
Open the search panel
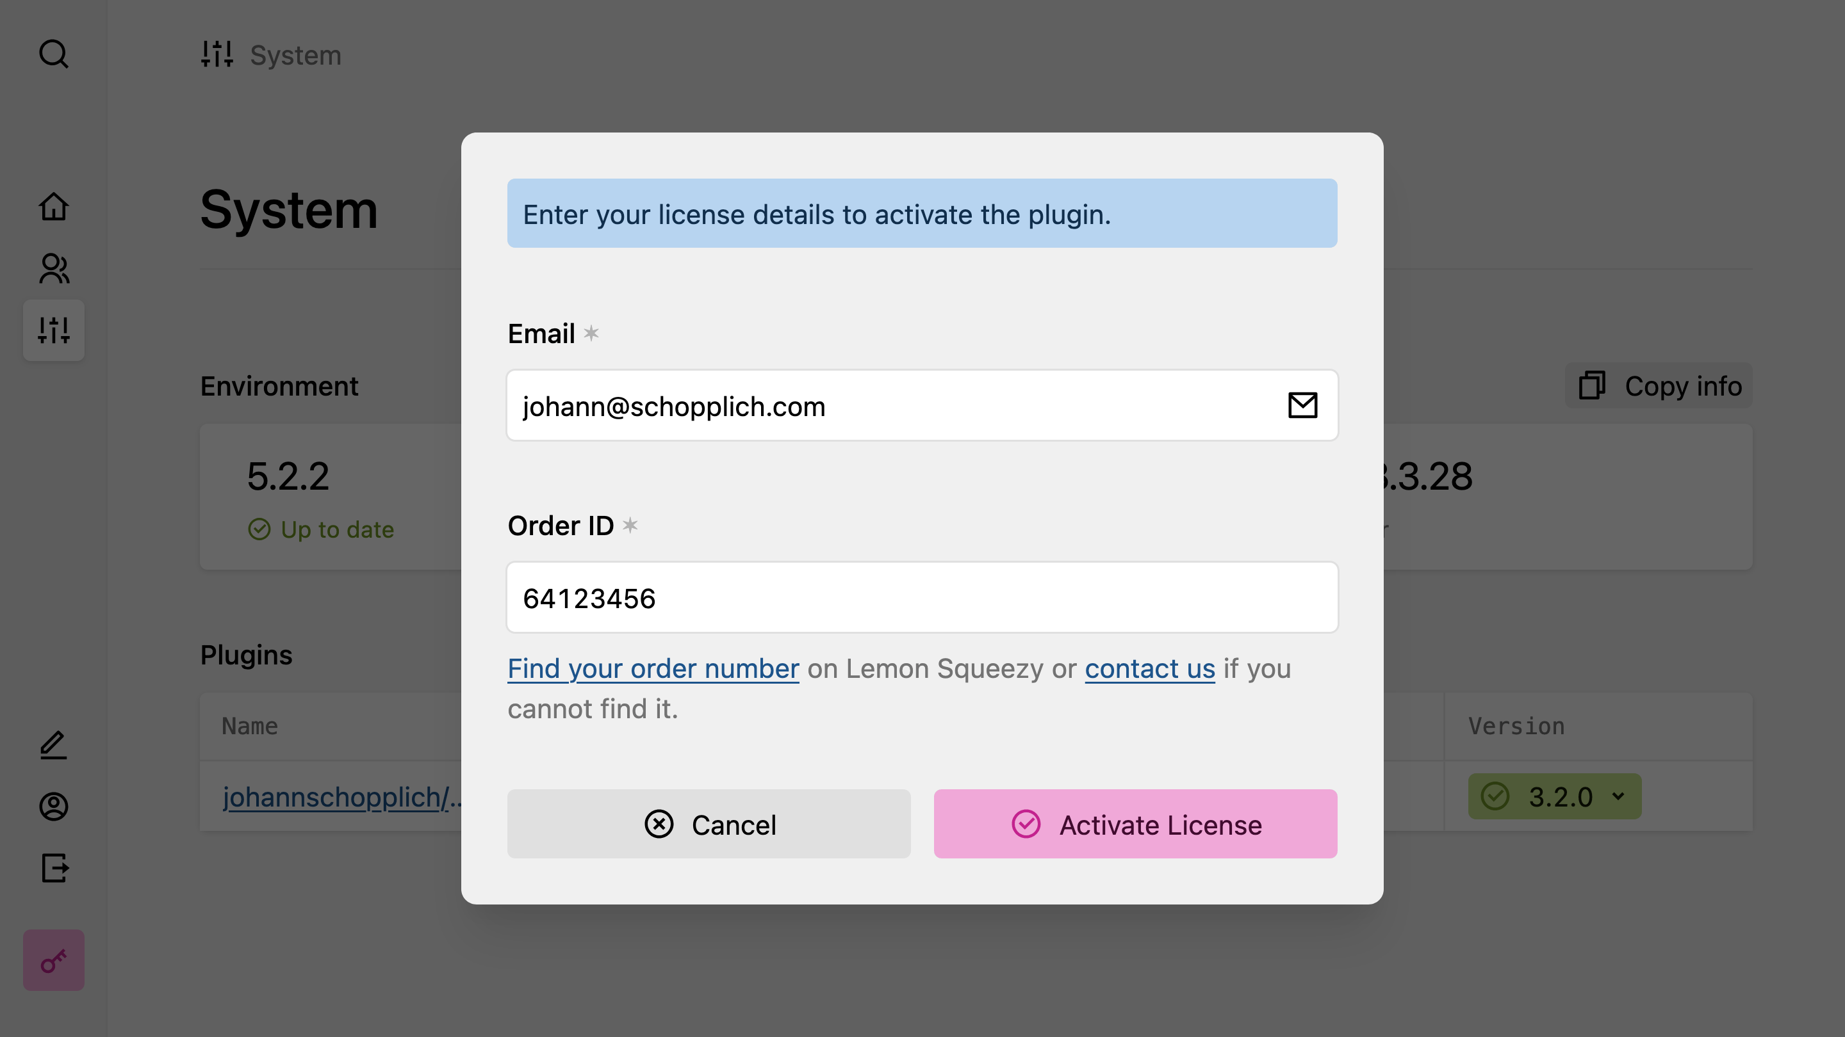[54, 54]
